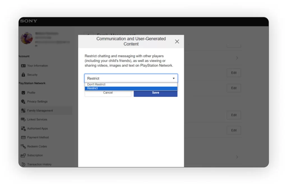The image size is (287, 187).
Task: Click the Security padlock icon
Action: tap(23, 75)
